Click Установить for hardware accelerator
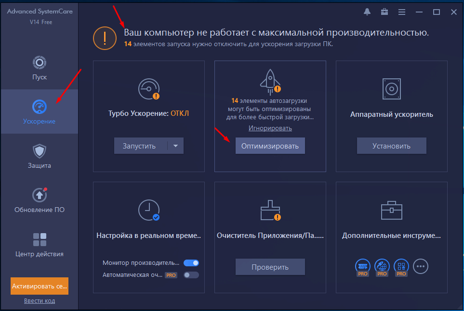This screenshot has height=311, width=464. 392,146
